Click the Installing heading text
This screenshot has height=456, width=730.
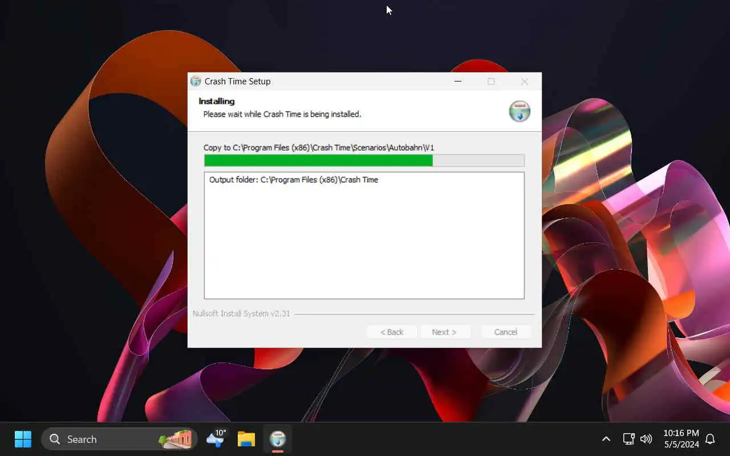click(x=216, y=101)
